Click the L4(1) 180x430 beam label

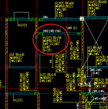(48, 75)
